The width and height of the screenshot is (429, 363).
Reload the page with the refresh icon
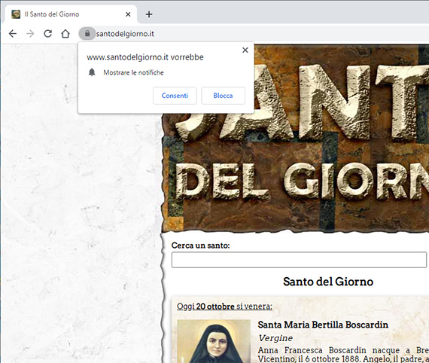point(48,34)
